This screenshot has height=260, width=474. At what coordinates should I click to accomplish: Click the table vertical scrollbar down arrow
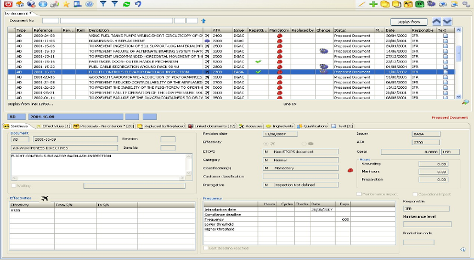click(459, 96)
